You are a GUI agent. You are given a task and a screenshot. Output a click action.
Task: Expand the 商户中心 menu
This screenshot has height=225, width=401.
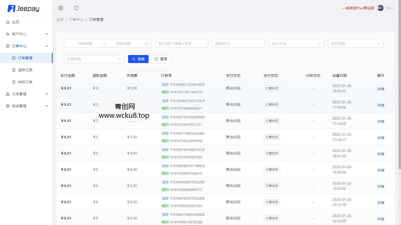(x=19, y=34)
